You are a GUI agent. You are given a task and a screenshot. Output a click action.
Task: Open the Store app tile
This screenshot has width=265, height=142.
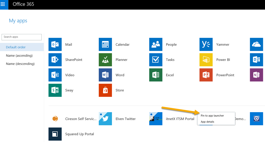point(105,90)
